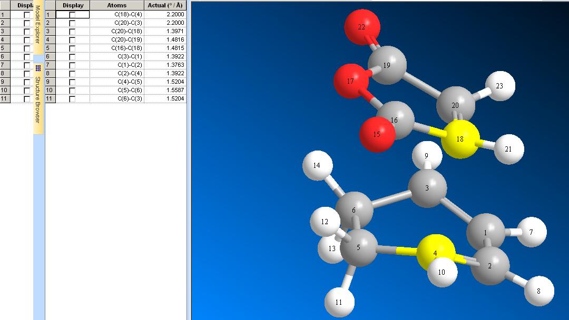This screenshot has height=320, width=569.
Task: Select hydrogen atom 23 in the model
Action: pyautogui.click(x=499, y=86)
